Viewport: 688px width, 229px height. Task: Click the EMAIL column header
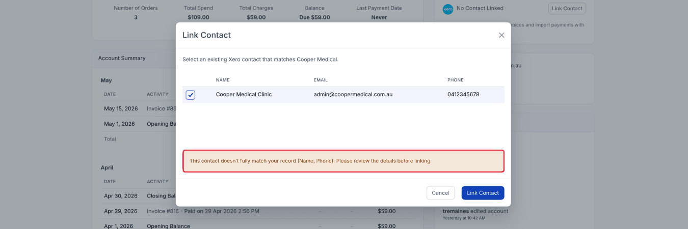321,80
